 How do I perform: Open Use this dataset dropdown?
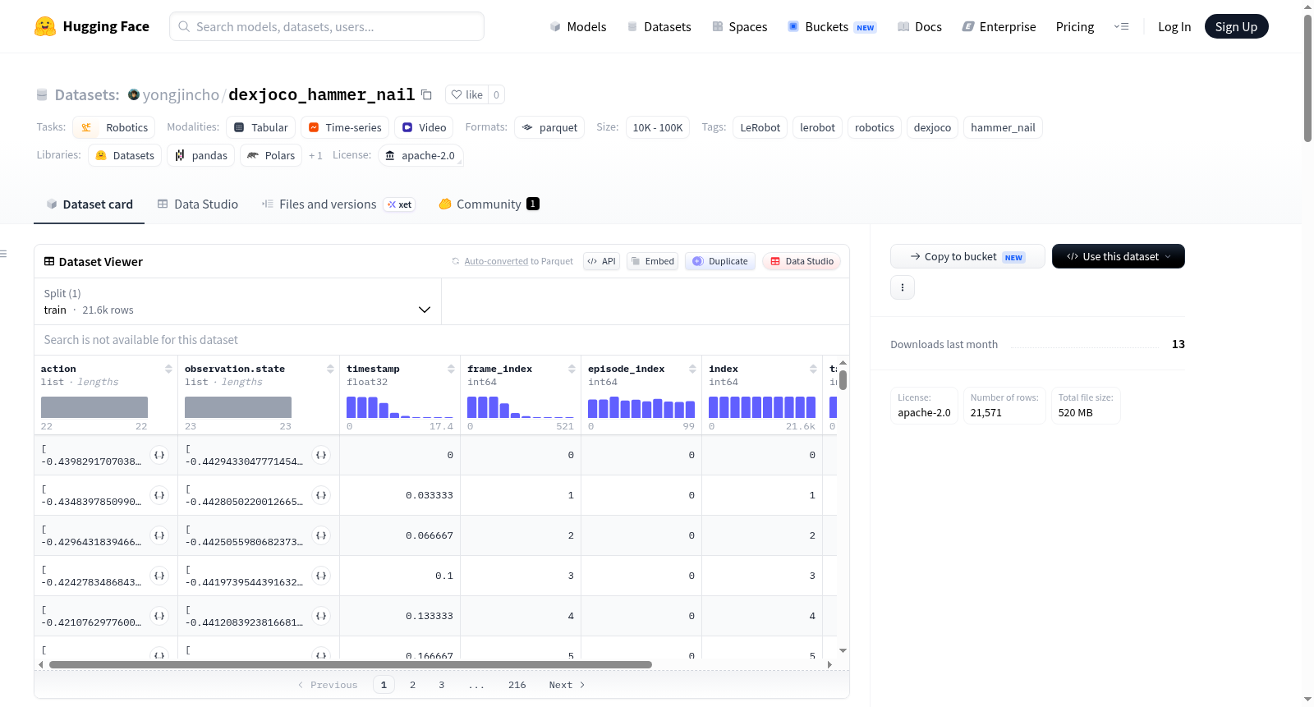coord(1119,256)
